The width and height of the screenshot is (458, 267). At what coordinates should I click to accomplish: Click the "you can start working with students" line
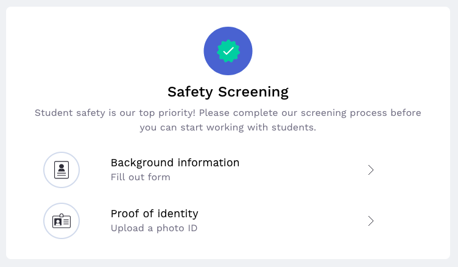click(x=228, y=128)
